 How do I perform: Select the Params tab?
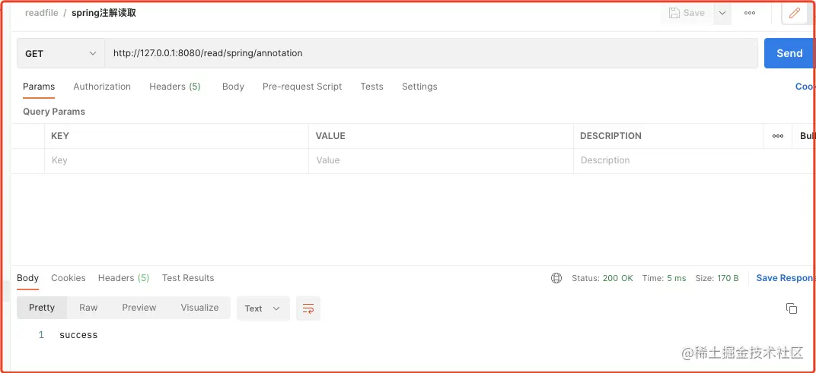click(x=39, y=87)
